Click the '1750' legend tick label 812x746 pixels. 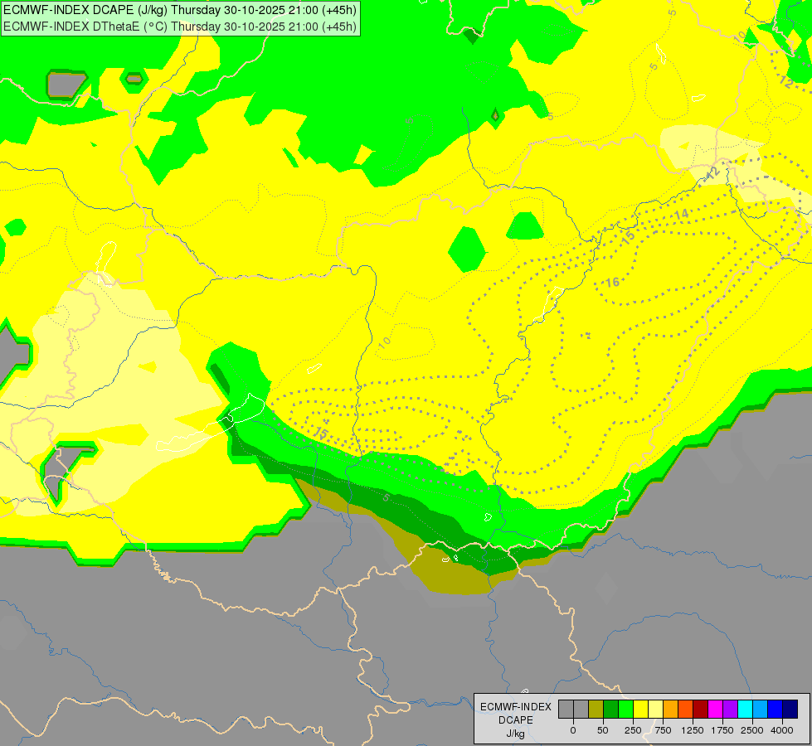click(x=722, y=730)
